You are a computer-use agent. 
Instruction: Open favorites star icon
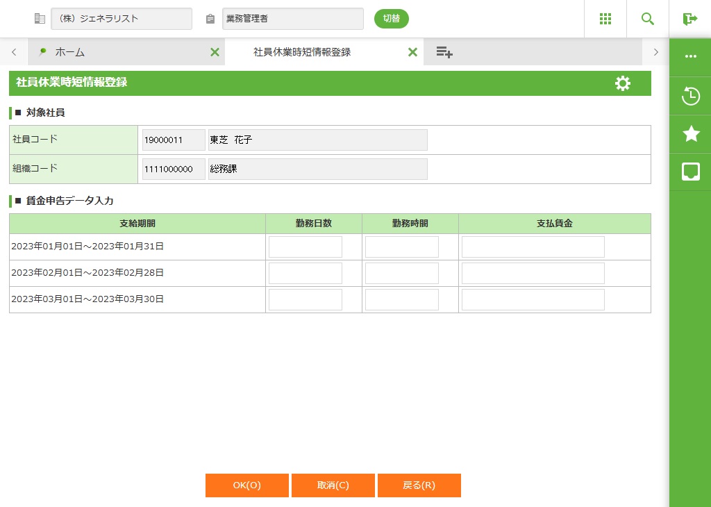[690, 134]
